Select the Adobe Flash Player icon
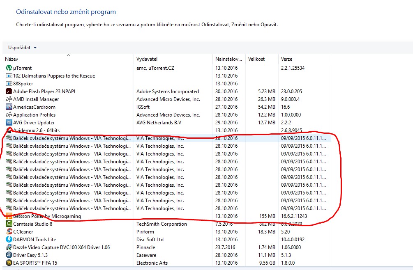Screen dimensions: 413x270 click(9, 92)
